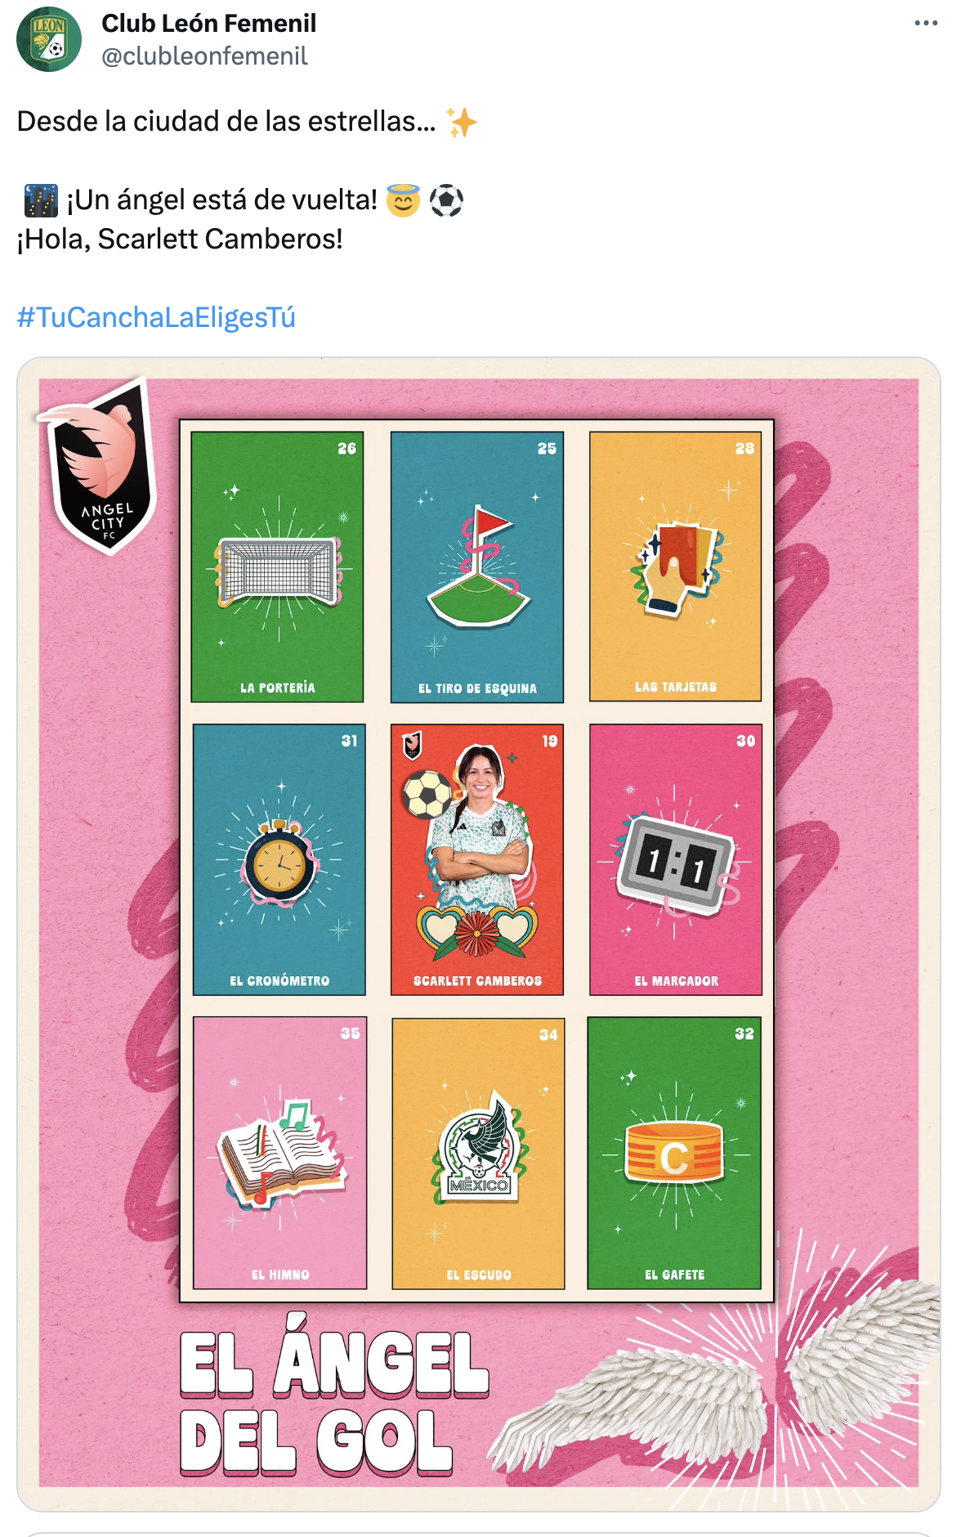Click the El Marcador scoreboard card
This screenshot has width=961, height=1537.
[x=676, y=859]
